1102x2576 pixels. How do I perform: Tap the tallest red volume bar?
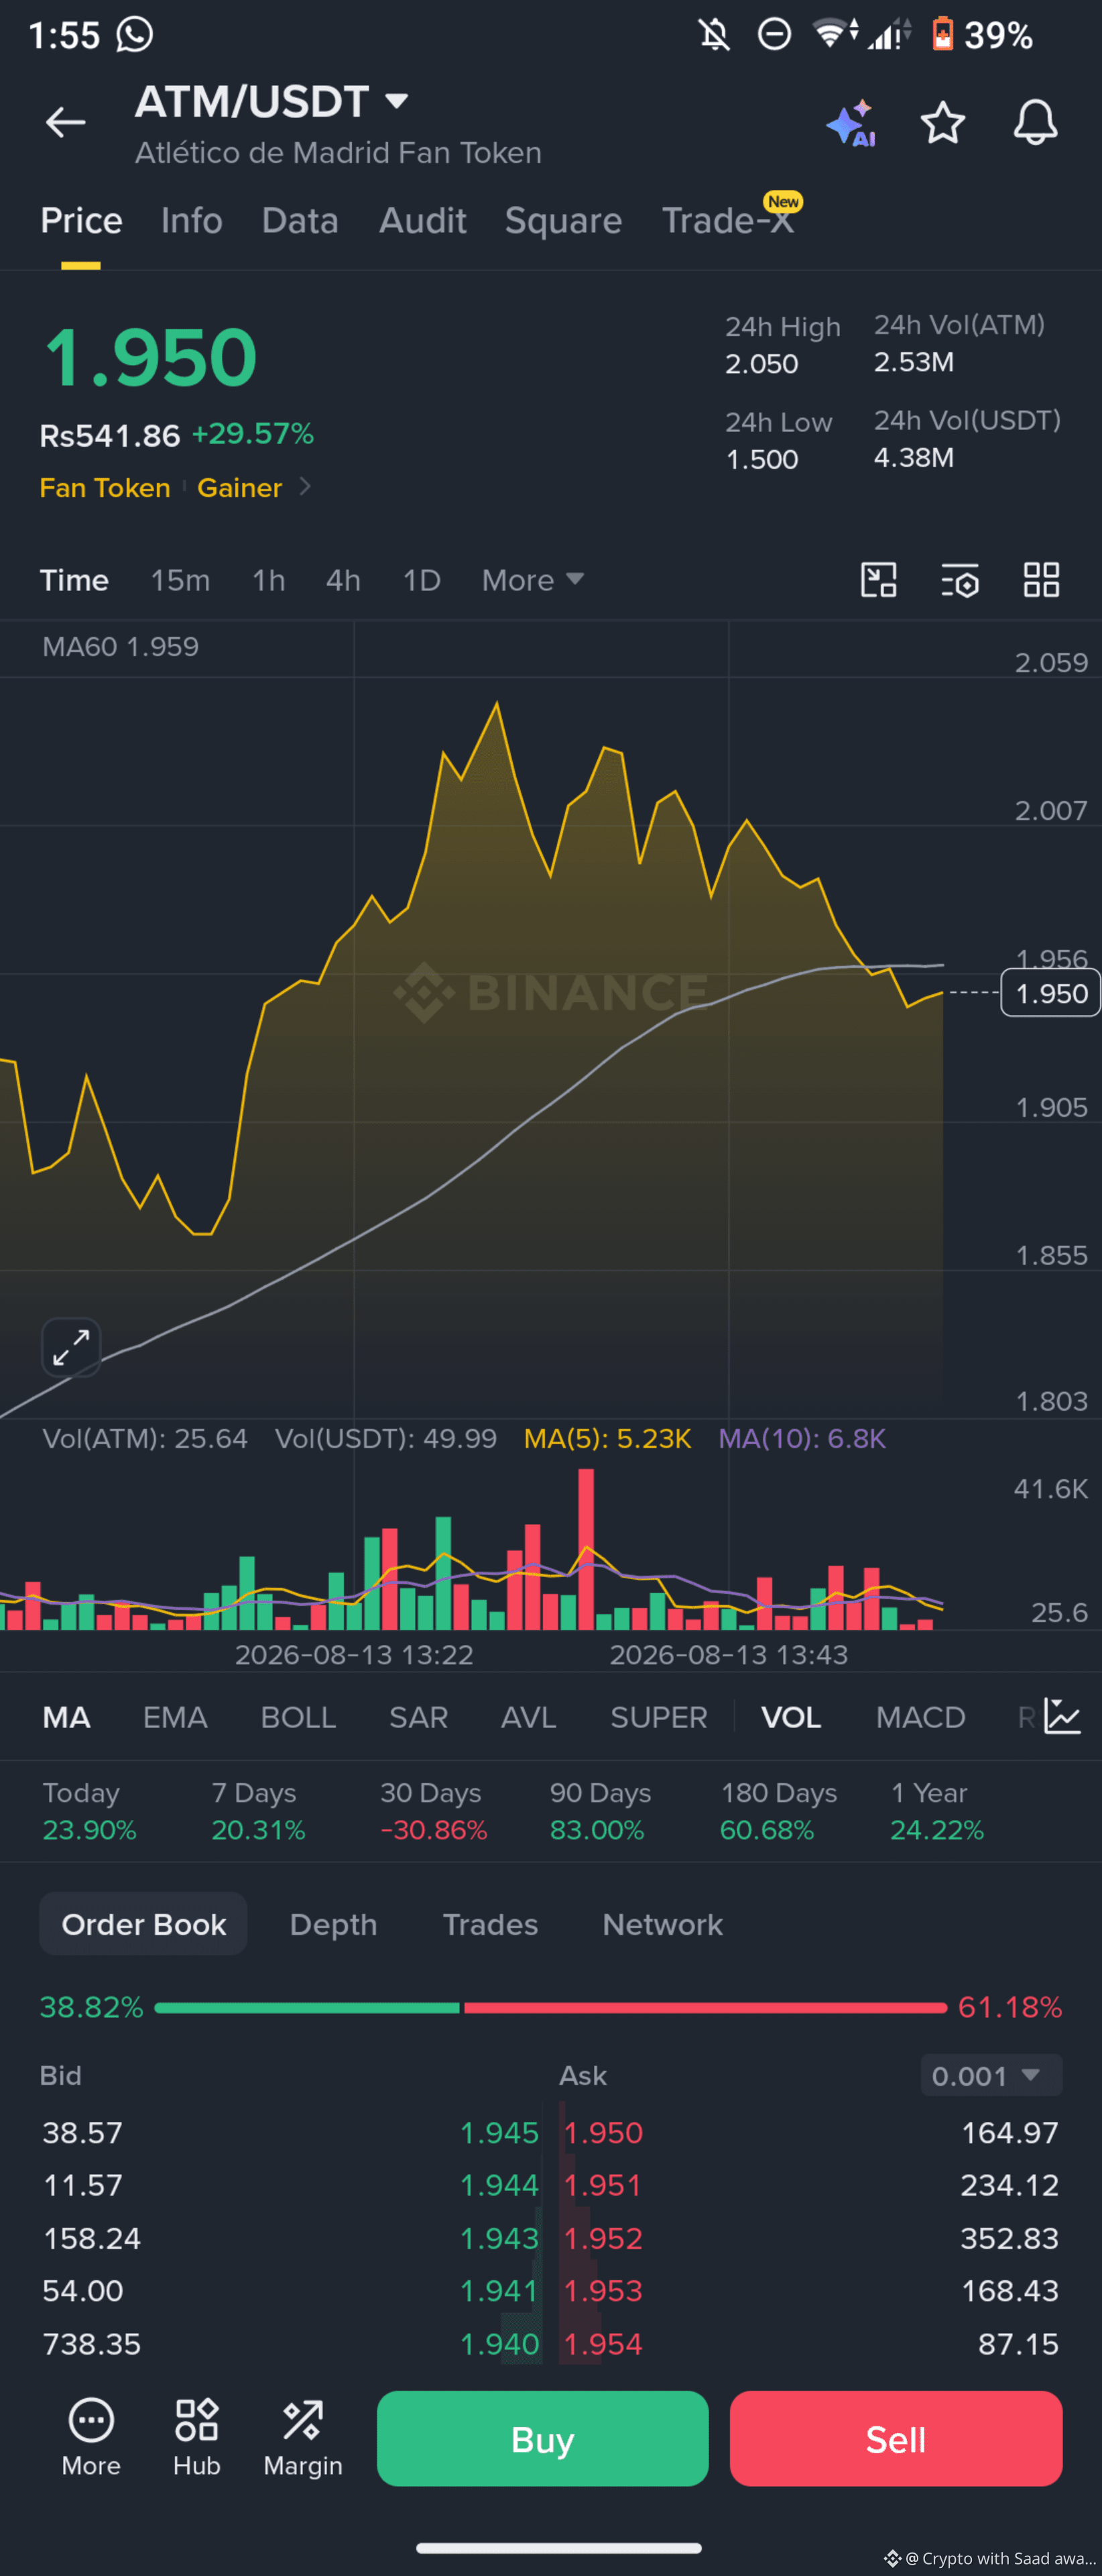pos(585,1549)
